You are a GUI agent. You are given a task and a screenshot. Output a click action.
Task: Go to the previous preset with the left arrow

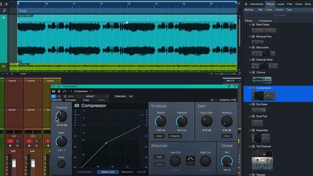pos(69,96)
